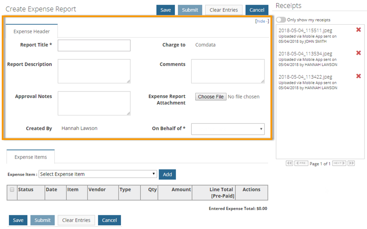Cancel creating the expense report

257,10
